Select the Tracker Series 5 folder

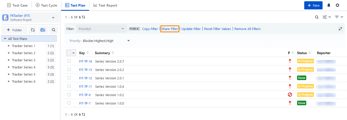tap(24, 74)
